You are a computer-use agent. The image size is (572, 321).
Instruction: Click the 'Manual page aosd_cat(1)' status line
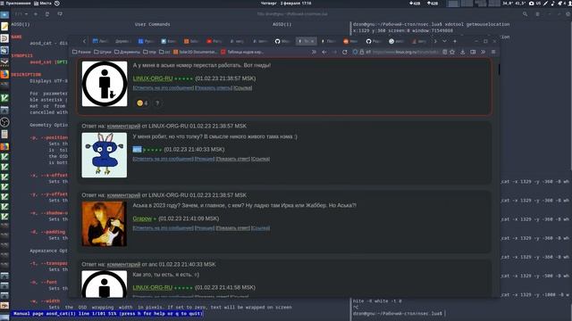pyautogui.click(x=107, y=313)
